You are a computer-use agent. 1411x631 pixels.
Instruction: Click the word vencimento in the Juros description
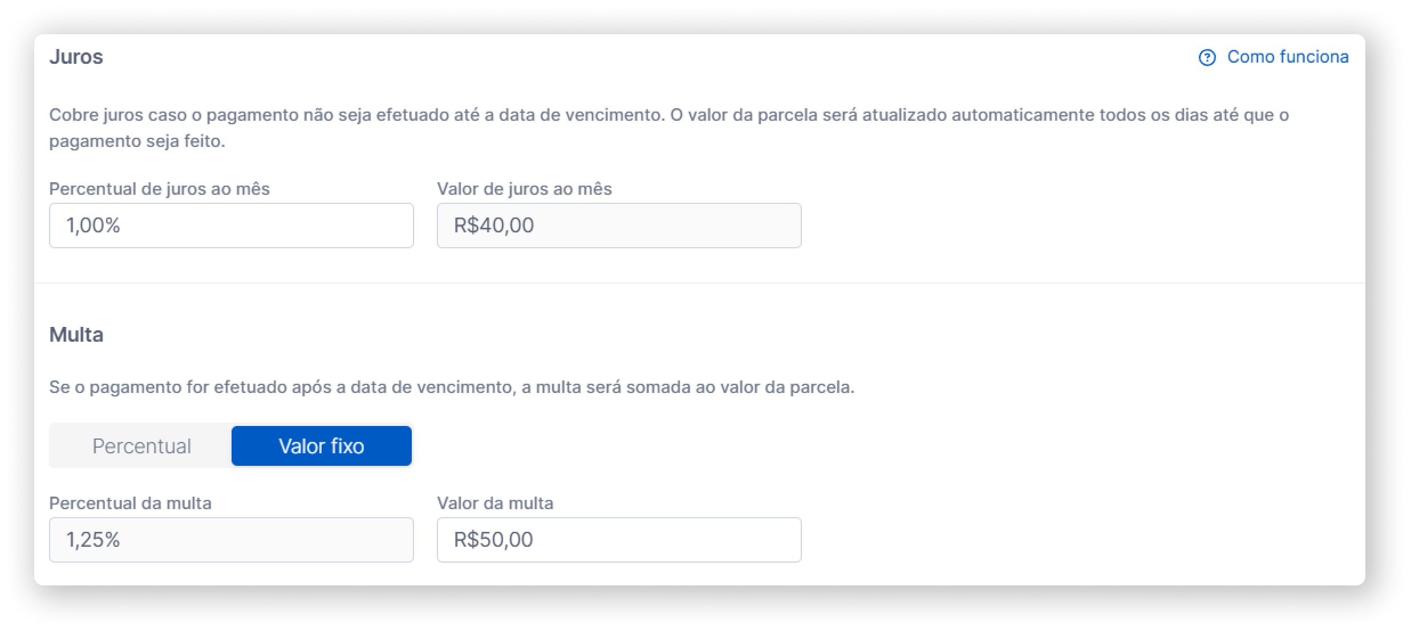(x=614, y=115)
